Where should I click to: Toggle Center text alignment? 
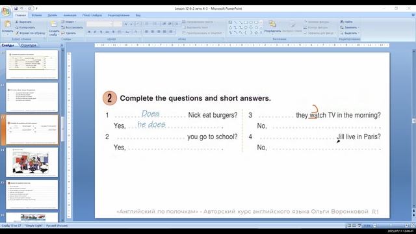[153, 32]
